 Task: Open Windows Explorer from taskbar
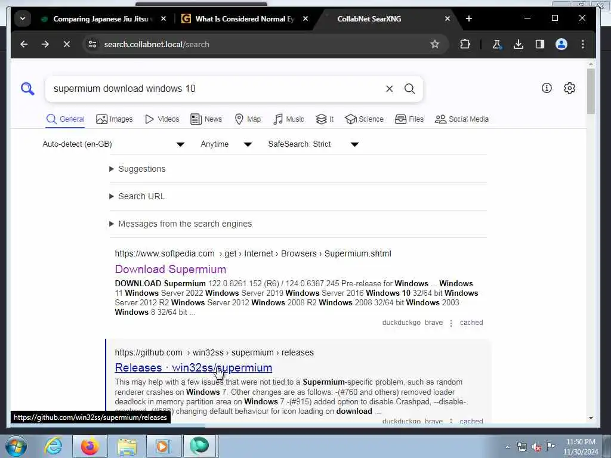(126, 446)
